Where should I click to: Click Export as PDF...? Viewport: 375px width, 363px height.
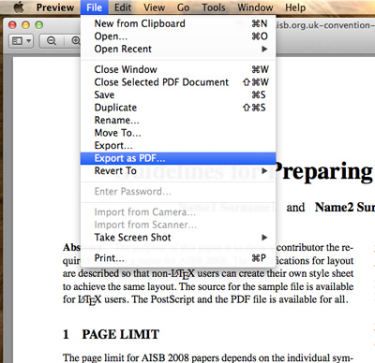[x=178, y=158]
